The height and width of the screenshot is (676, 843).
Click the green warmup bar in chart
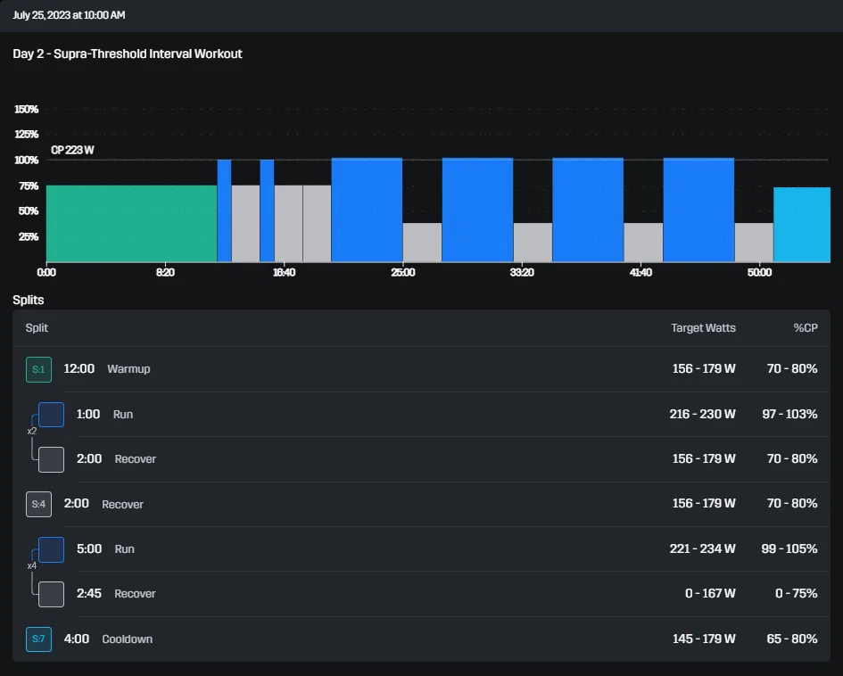[131, 224]
